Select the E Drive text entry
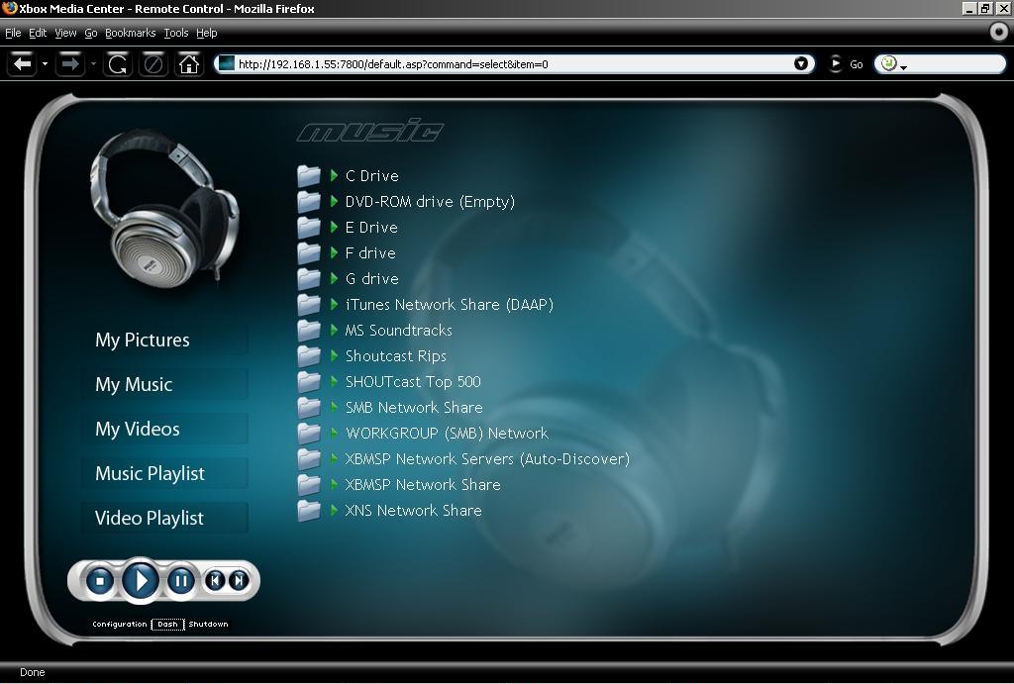Viewport: 1014px width, 684px height. click(x=371, y=228)
